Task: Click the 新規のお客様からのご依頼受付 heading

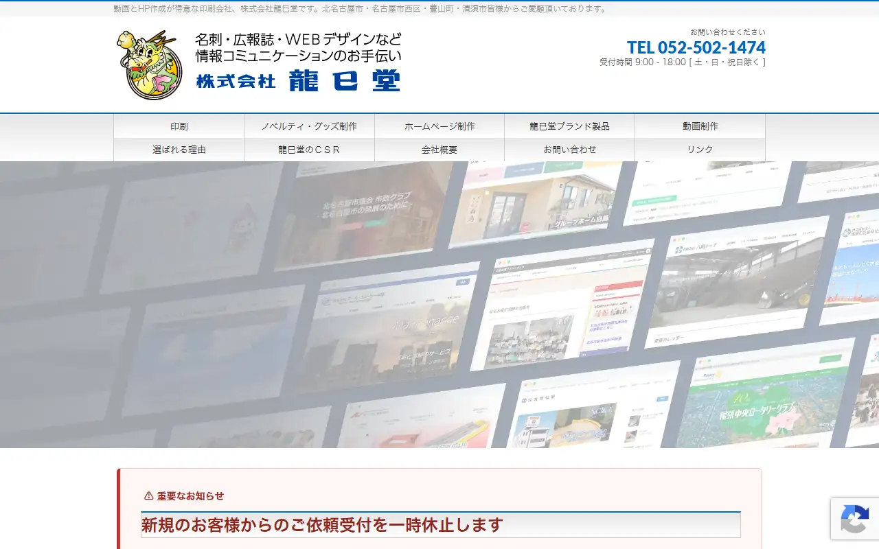Action: 322,526
